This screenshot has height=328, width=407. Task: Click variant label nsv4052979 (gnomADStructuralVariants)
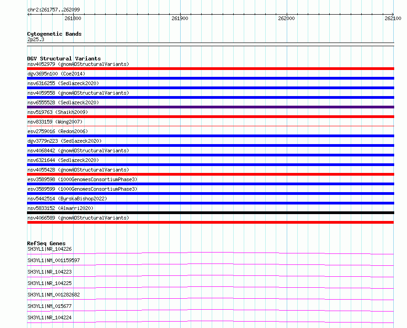(x=78, y=64)
